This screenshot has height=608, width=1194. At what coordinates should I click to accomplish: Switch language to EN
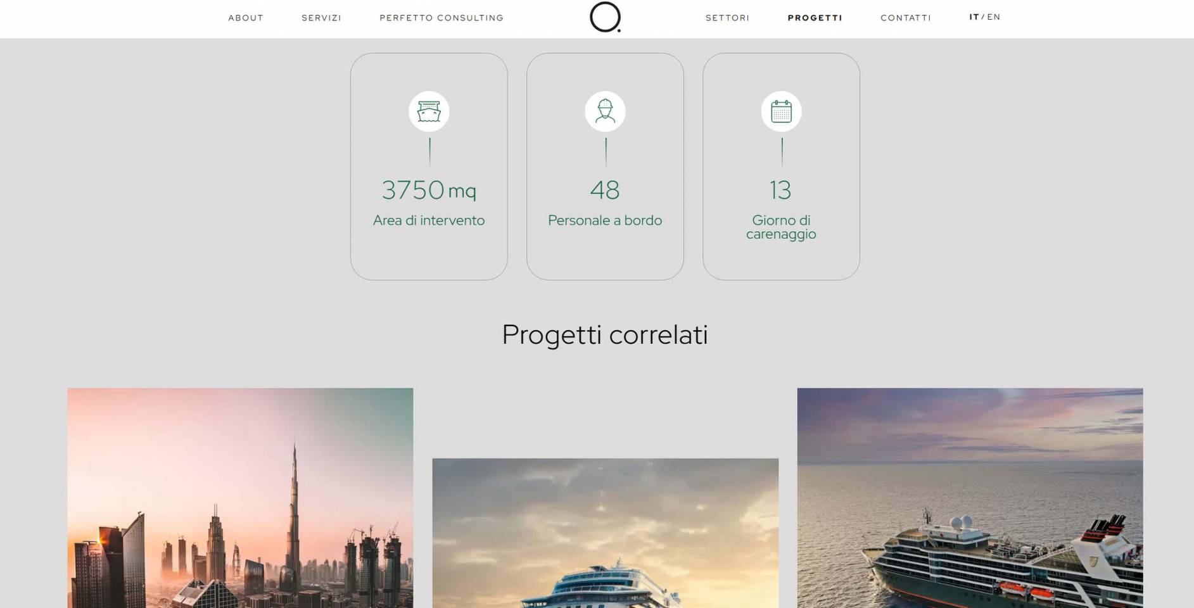[994, 17]
